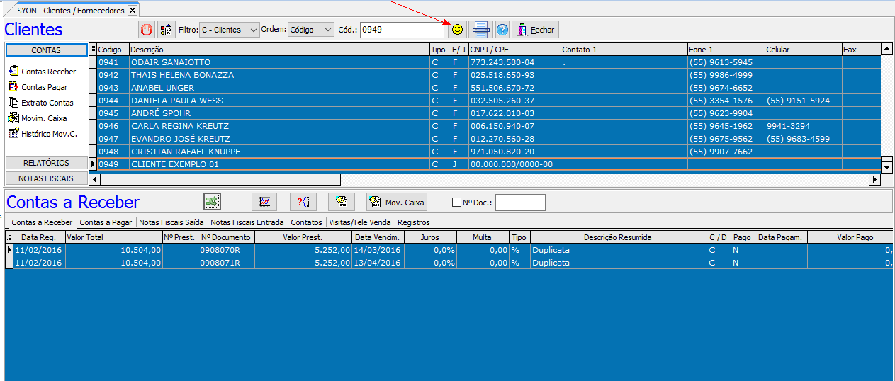Screen dimensions: 895x381
Task: Open Histórico Mov.C. in the sidebar
Action: 48,134
